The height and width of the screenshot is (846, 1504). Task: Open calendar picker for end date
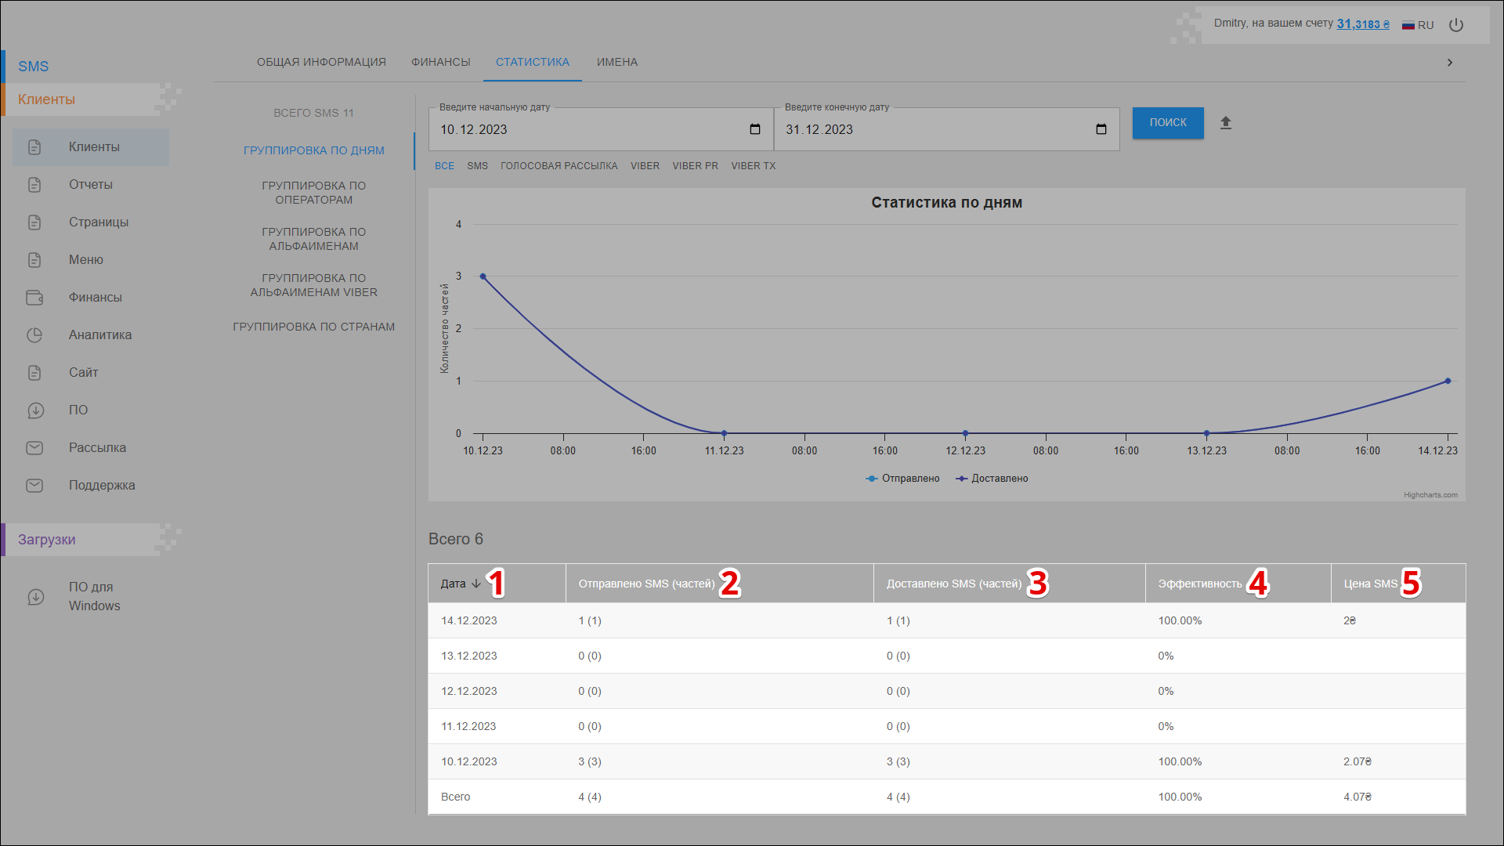point(1101,129)
